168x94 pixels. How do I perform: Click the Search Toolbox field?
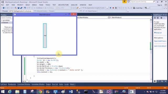tap(7, 17)
